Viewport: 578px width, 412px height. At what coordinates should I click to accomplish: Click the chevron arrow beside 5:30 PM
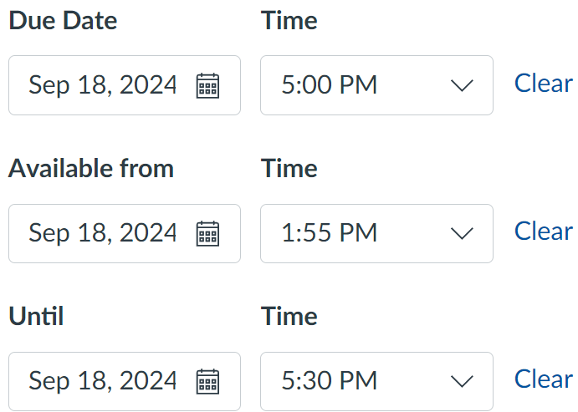pyautogui.click(x=462, y=381)
